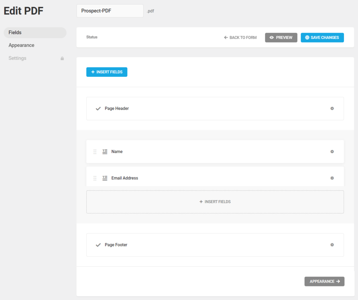
Task: Click the drag handle beside Name field
Action: click(95, 151)
